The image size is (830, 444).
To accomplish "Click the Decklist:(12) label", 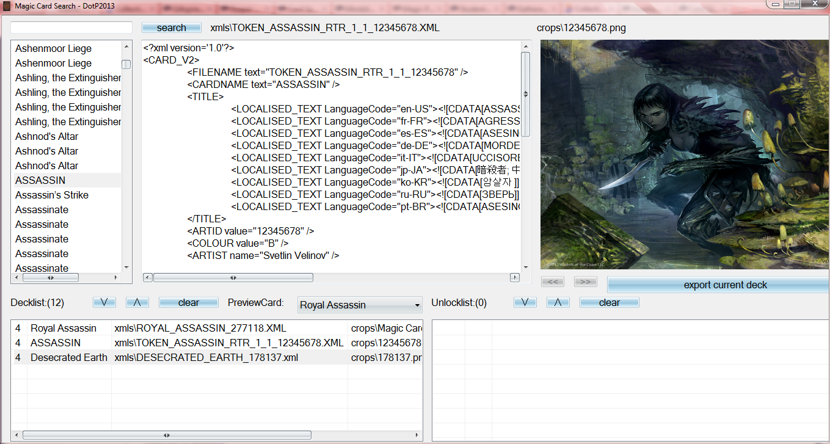I will [x=37, y=302].
